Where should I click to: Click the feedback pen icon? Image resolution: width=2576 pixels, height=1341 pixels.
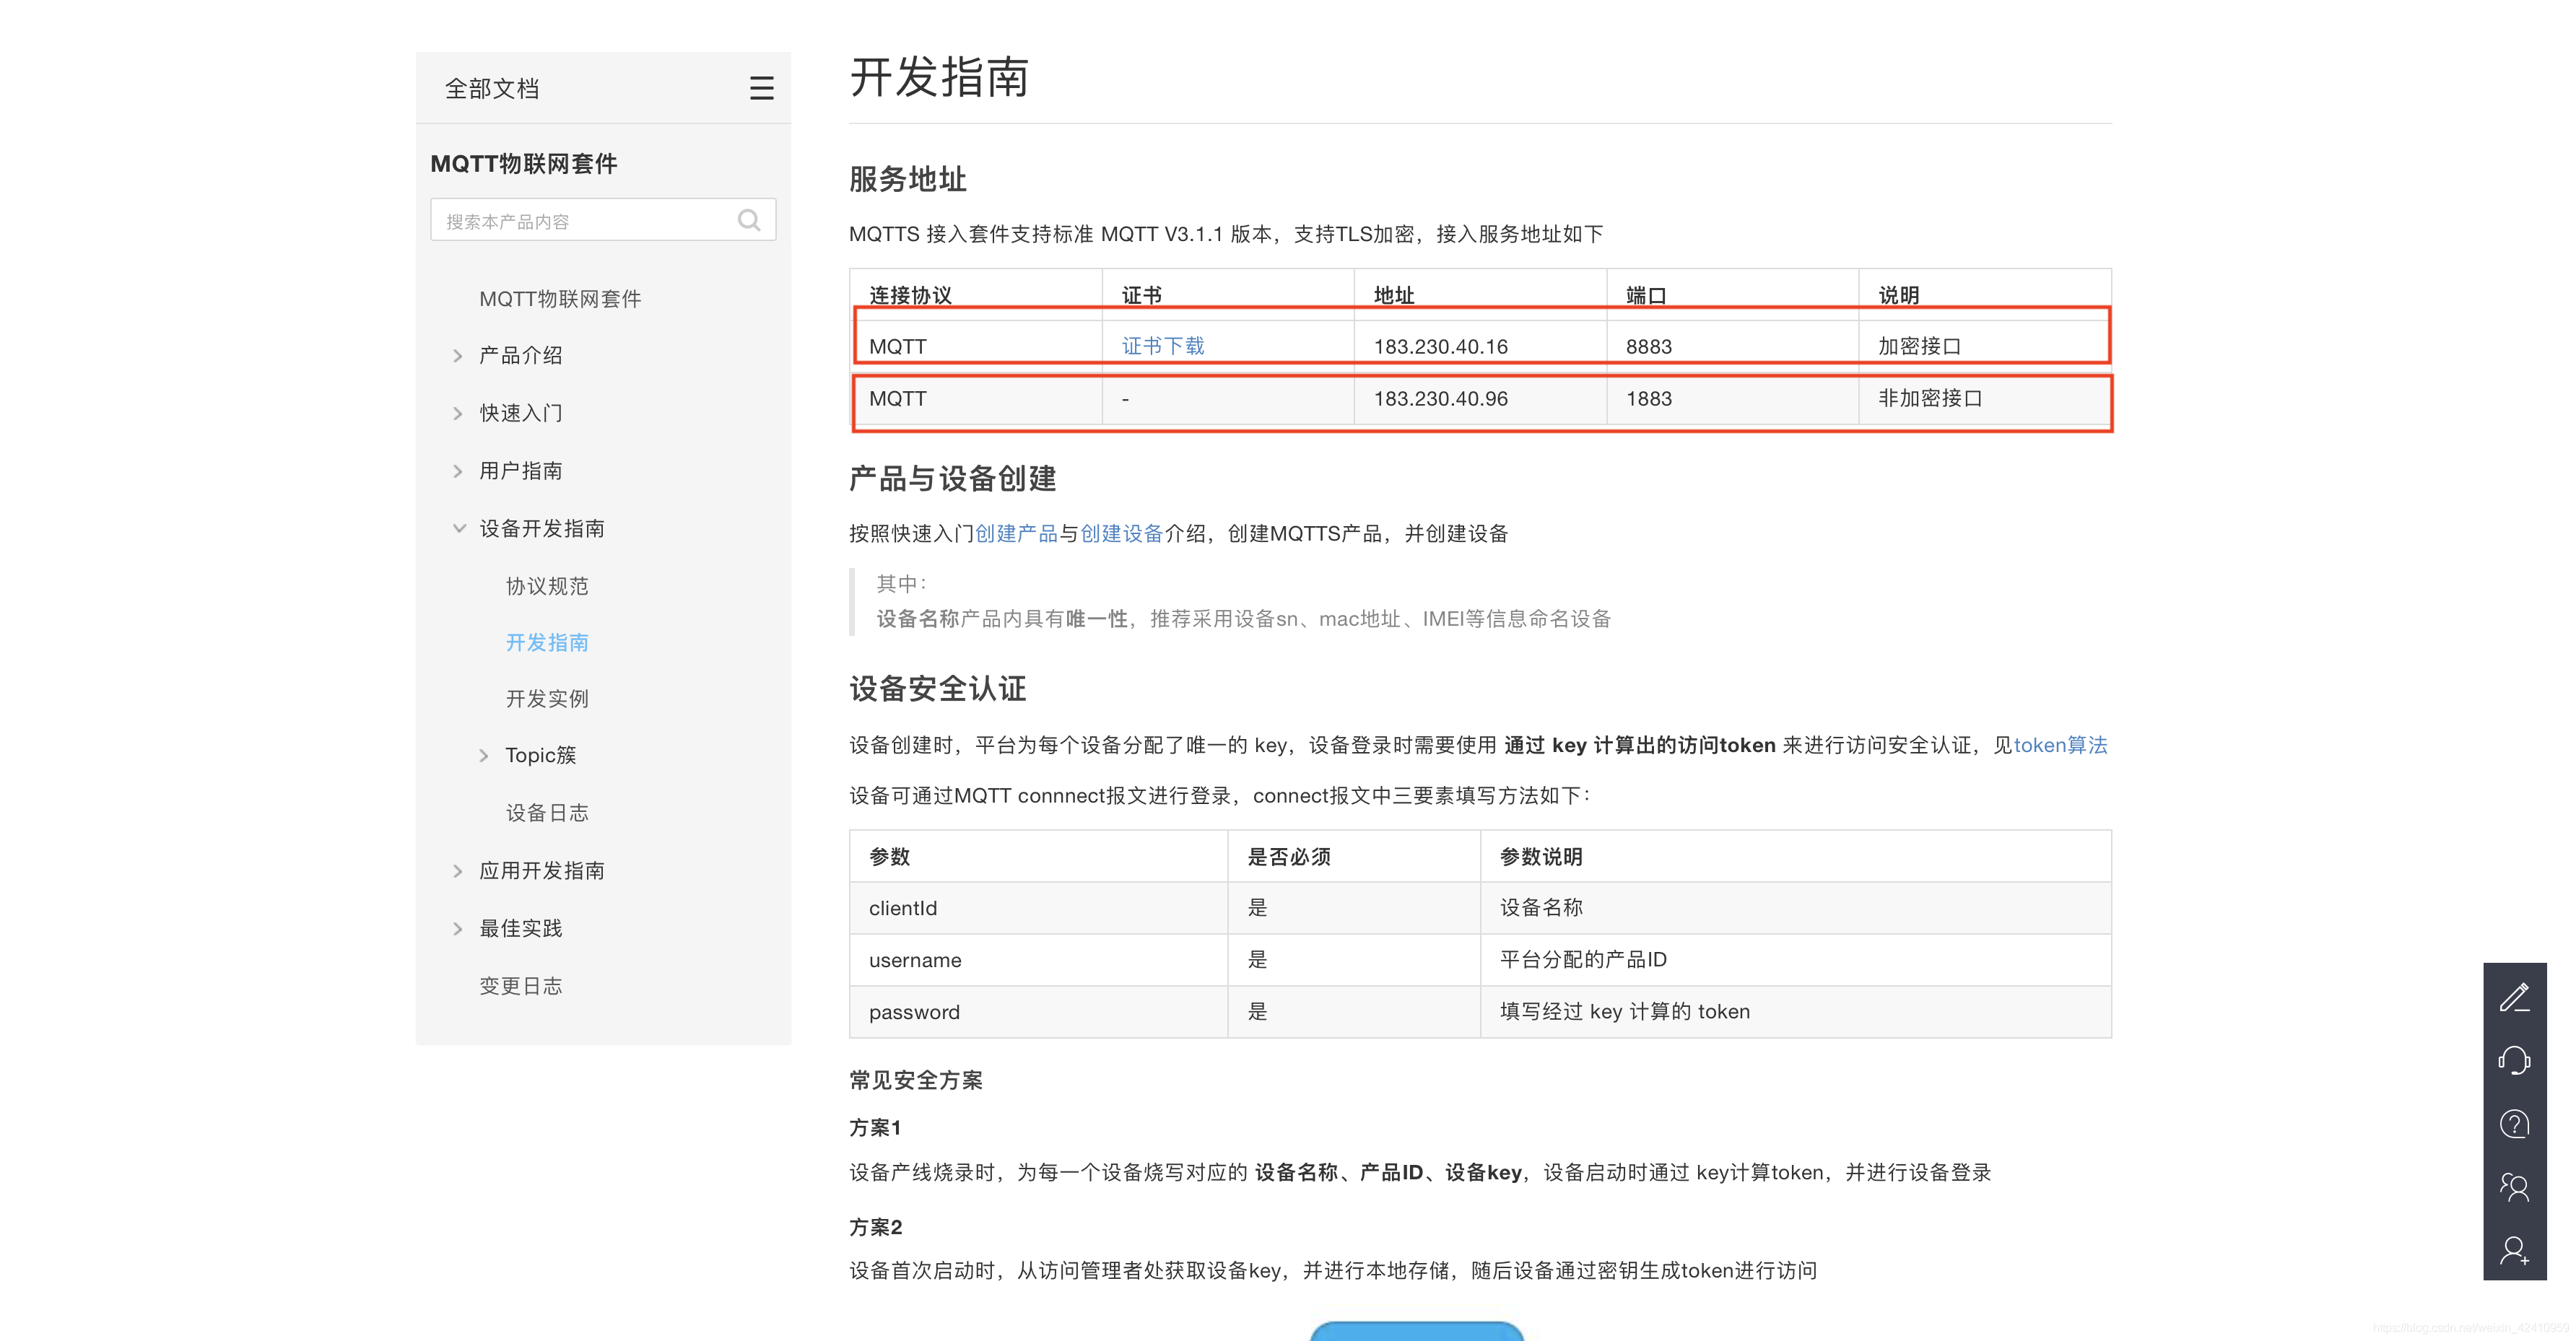2516,998
